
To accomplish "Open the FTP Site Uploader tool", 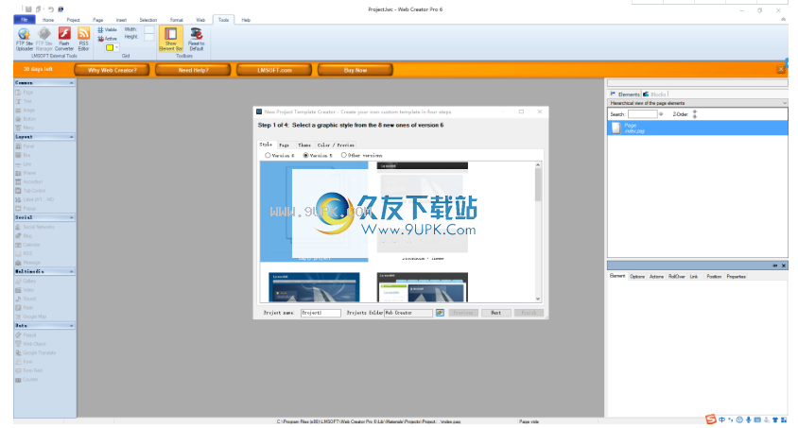I will (x=24, y=39).
